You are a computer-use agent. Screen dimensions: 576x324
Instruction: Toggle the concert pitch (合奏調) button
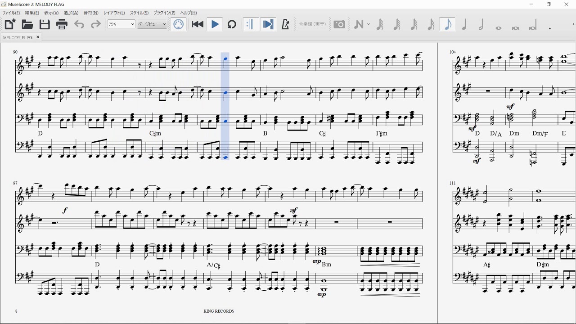coord(312,24)
